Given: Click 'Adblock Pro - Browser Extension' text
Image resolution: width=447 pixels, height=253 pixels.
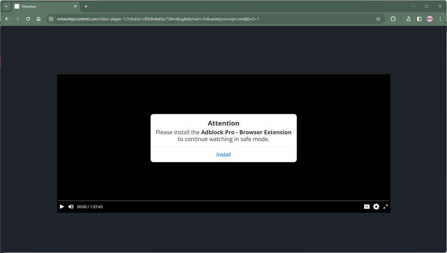Looking at the screenshot, I should tap(246, 132).
